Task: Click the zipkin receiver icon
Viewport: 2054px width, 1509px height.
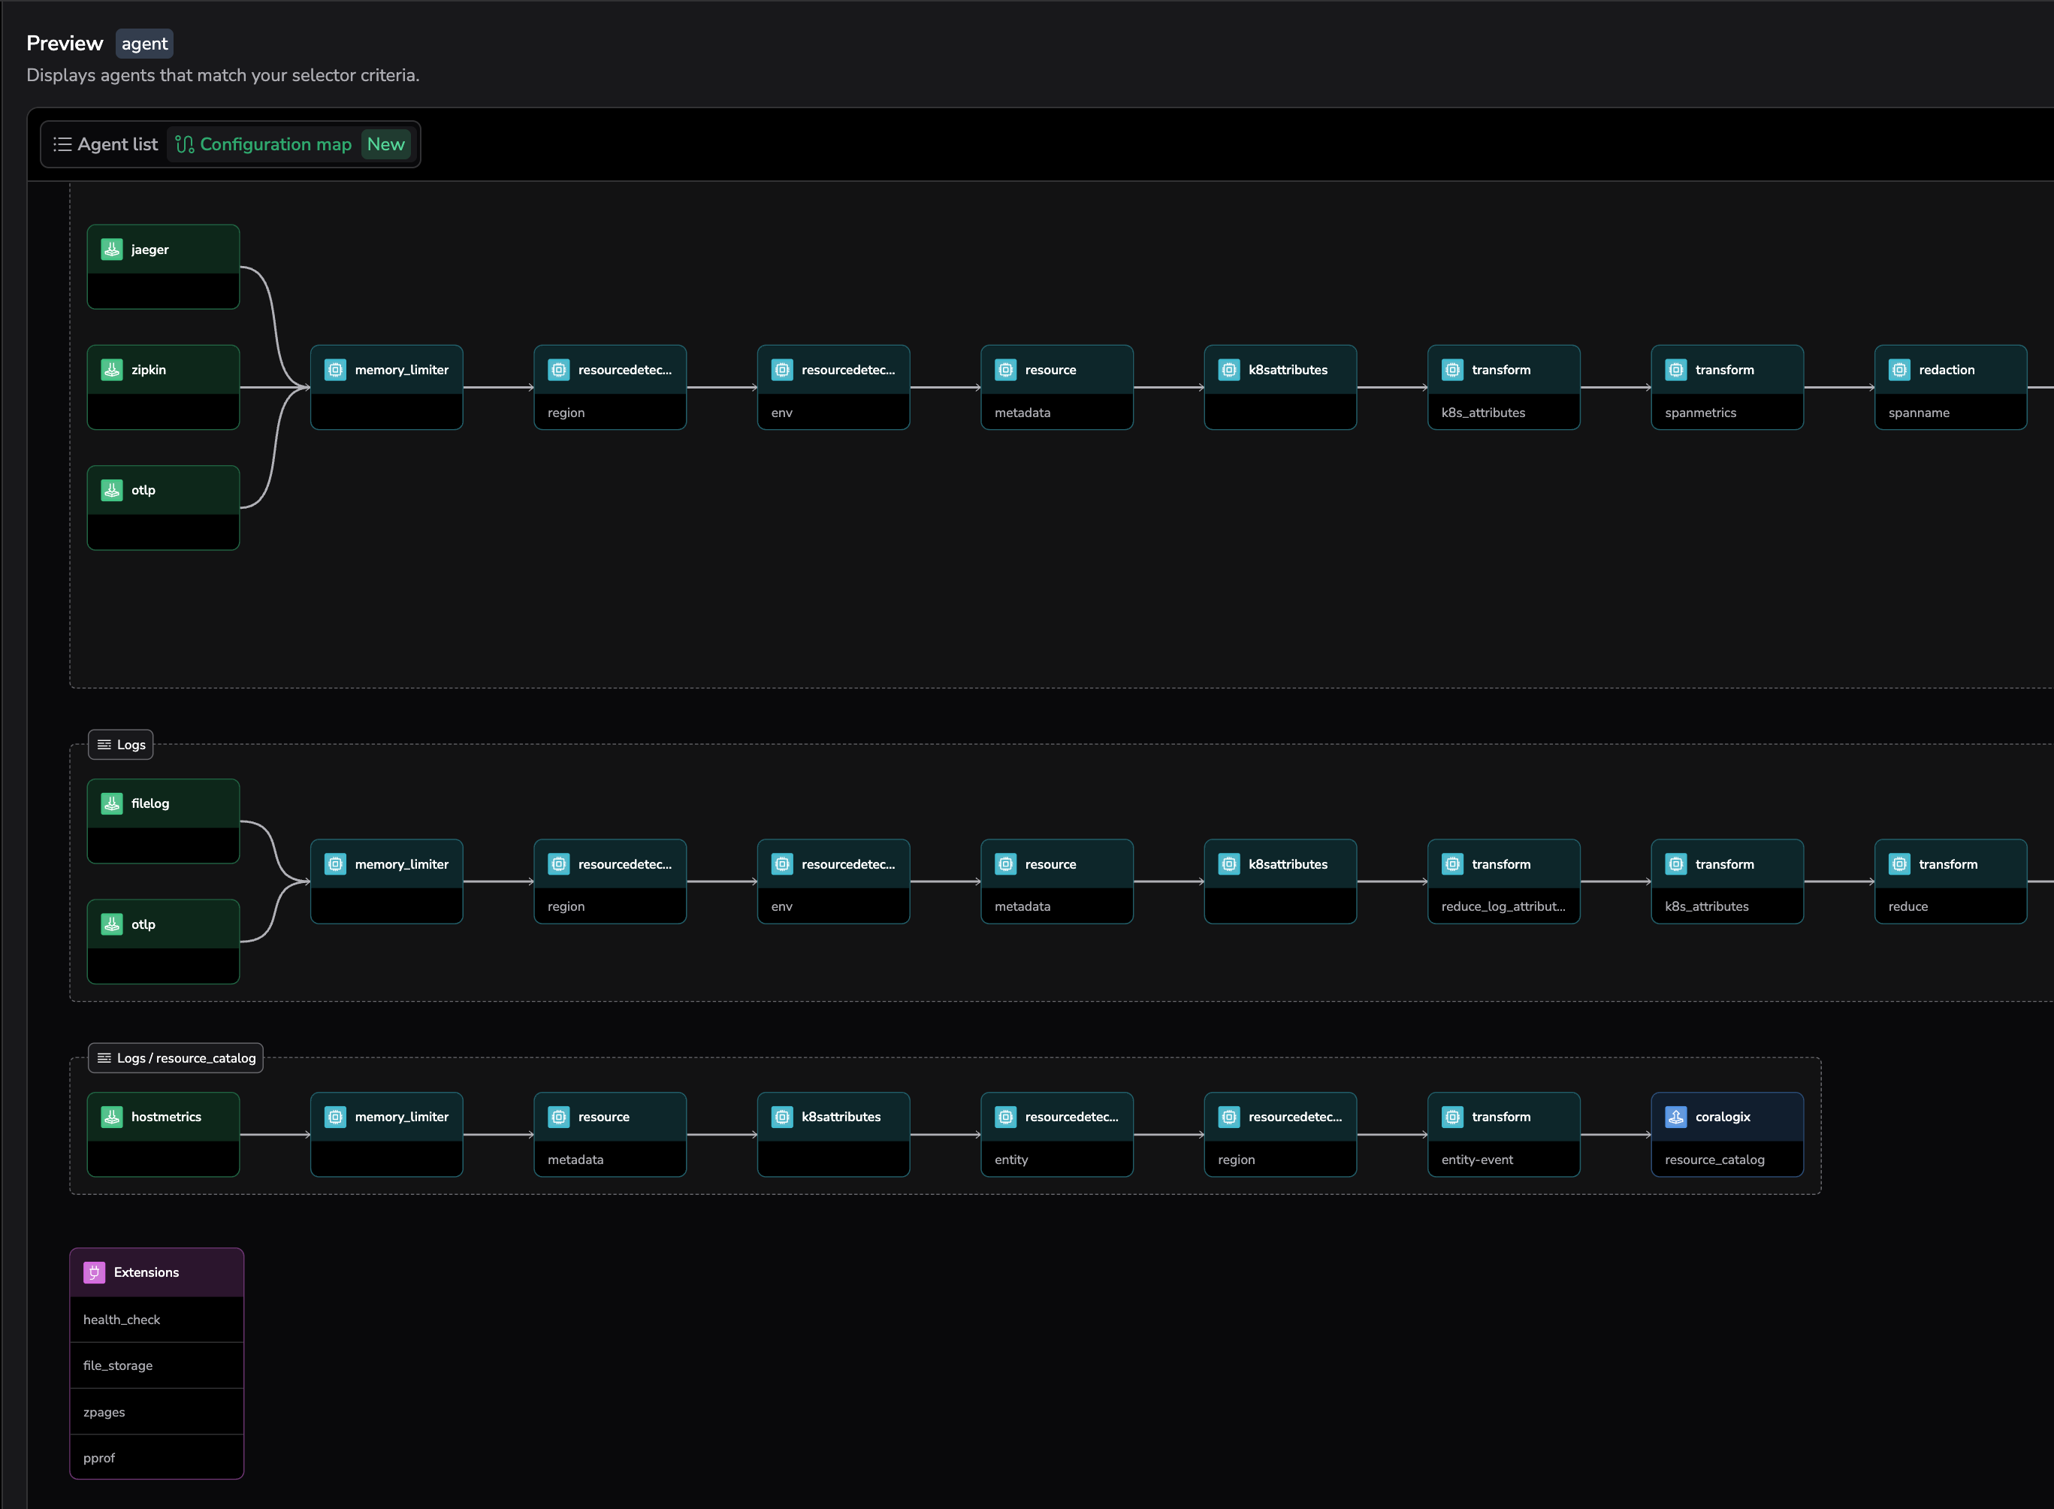Action: point(111,370)
